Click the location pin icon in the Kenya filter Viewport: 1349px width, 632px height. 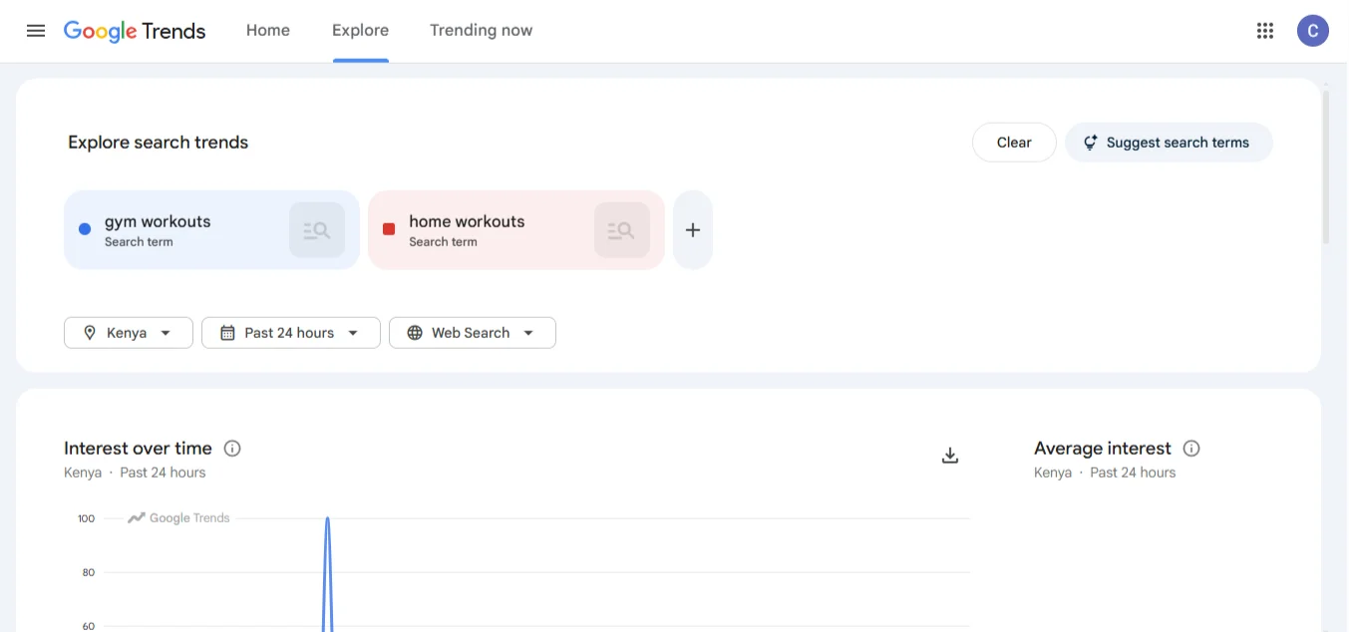click(x=90, y=333)
